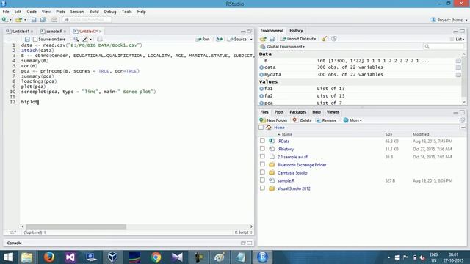This screenshot has width=470, height=264.
Task: Open Visual Studio from the taskbar
Action: coord(70,257)
